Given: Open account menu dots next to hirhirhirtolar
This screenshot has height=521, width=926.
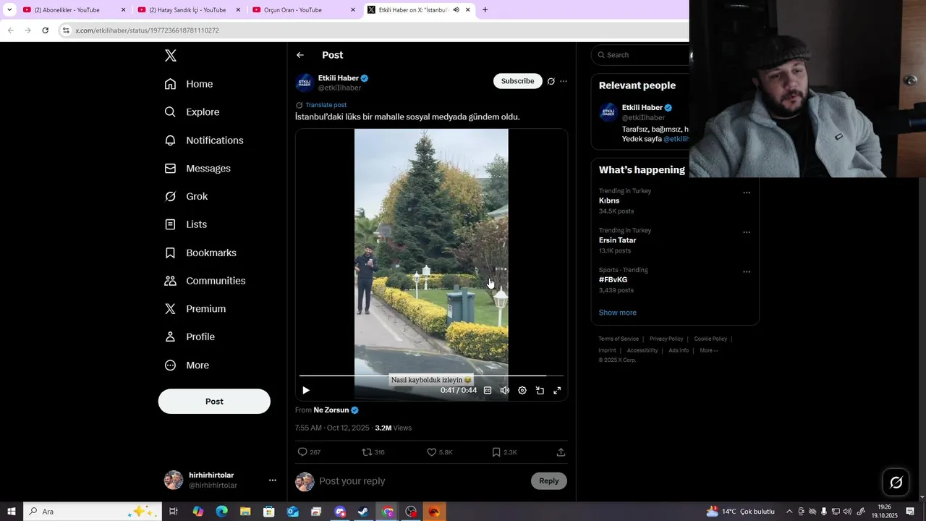Looking at the screenshot, I should [273, 480].
